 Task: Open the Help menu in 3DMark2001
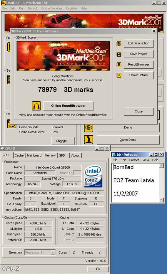[x=83, y=8]
